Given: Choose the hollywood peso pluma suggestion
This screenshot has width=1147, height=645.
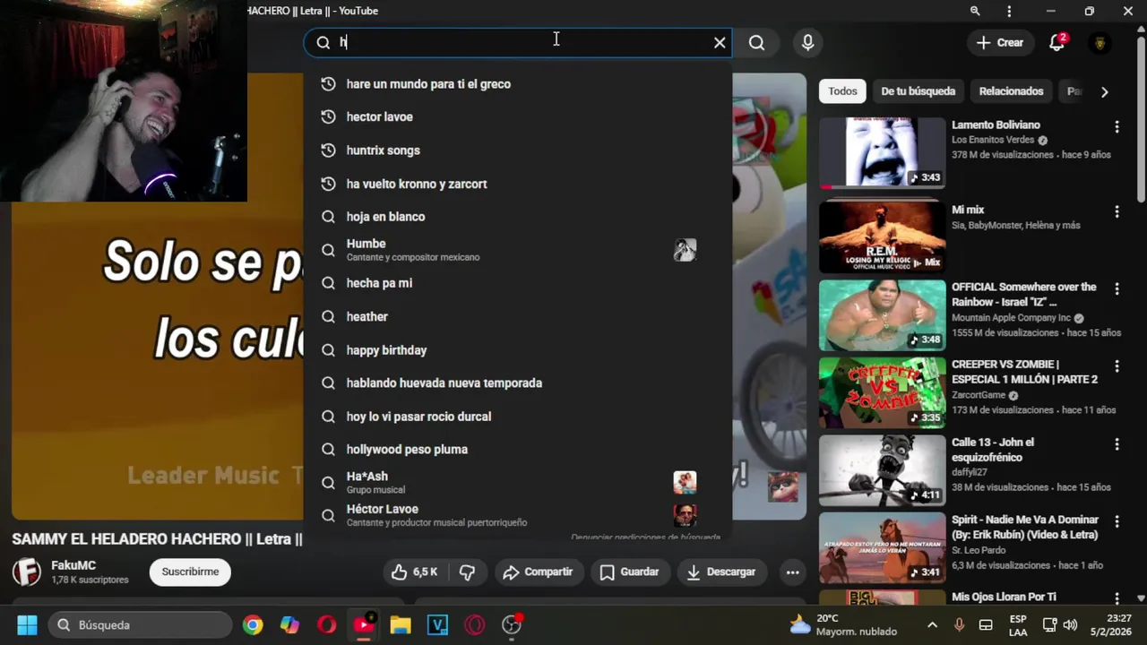Looking at the screenshot, I should click(x=518, y=449).
